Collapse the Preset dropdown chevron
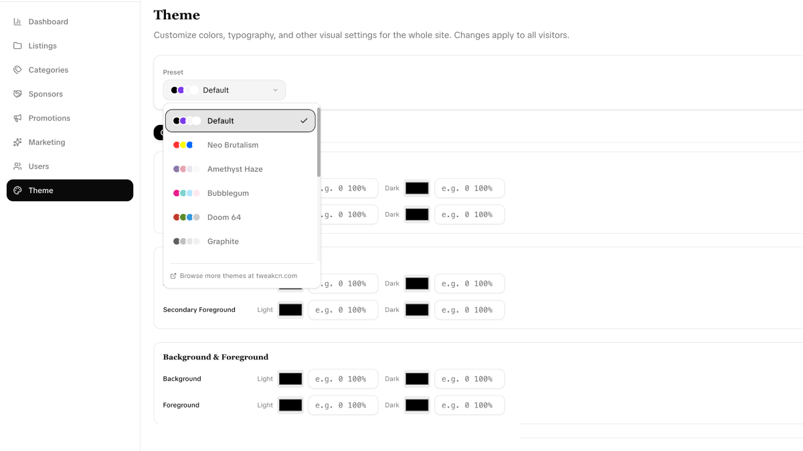Viewport: 803px width, 451px height. (x=275, y=90)
